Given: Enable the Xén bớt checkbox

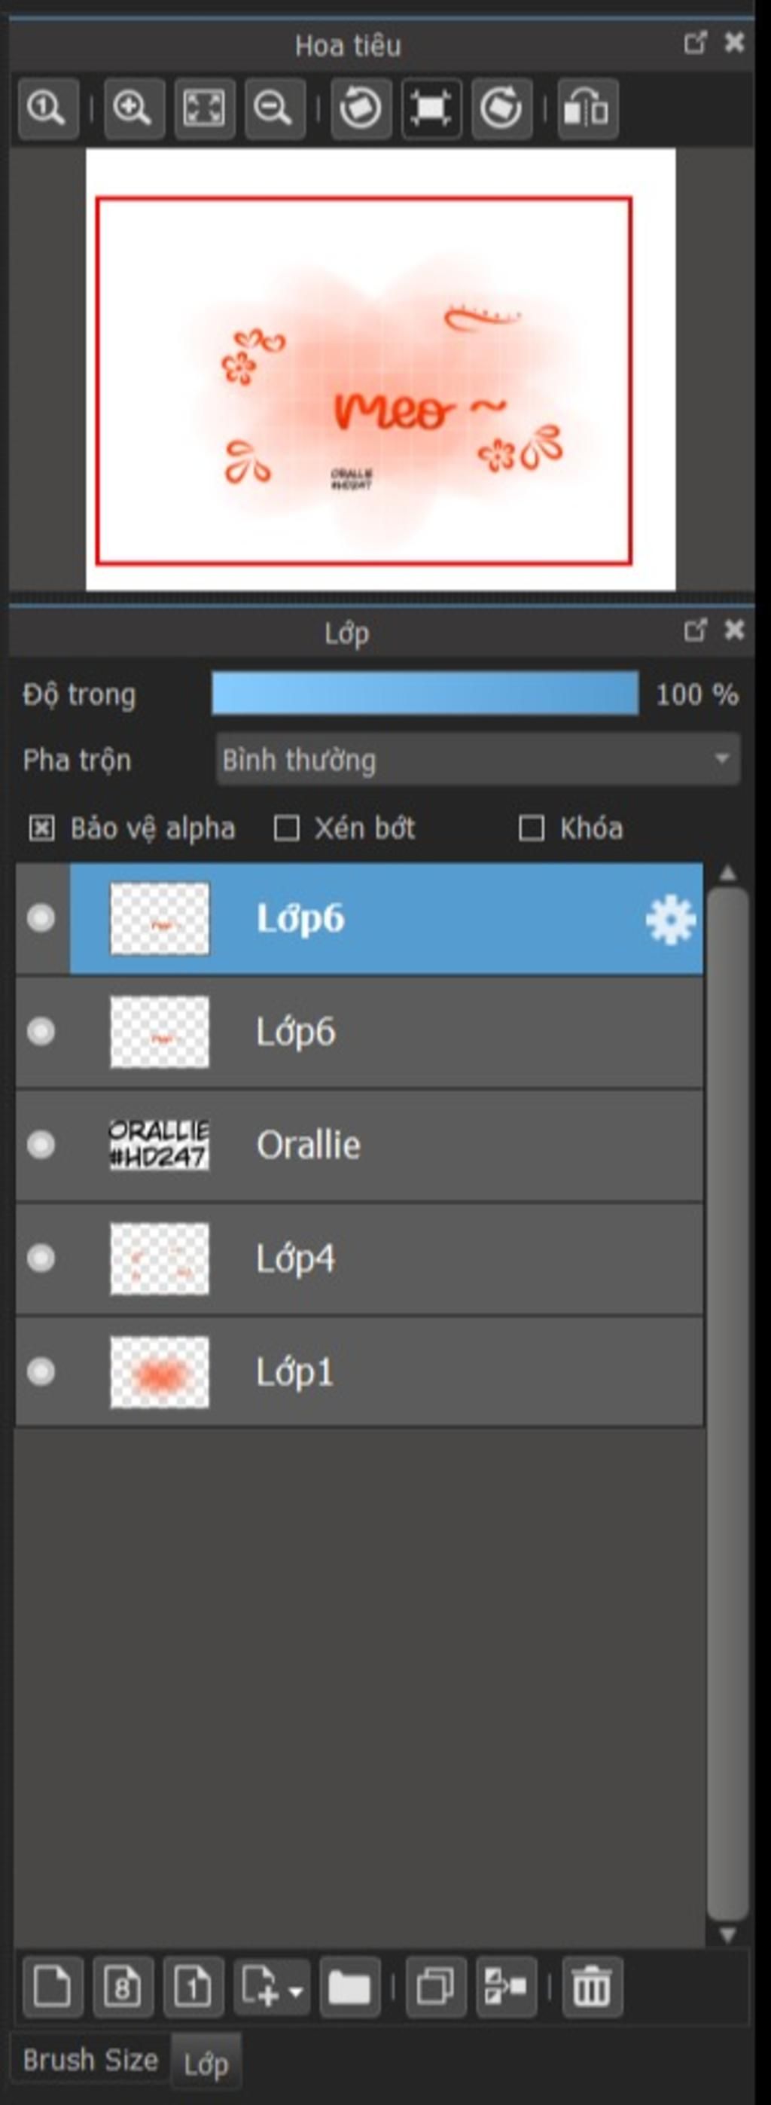Looking at the screenshot, I should tap(286, 828).
